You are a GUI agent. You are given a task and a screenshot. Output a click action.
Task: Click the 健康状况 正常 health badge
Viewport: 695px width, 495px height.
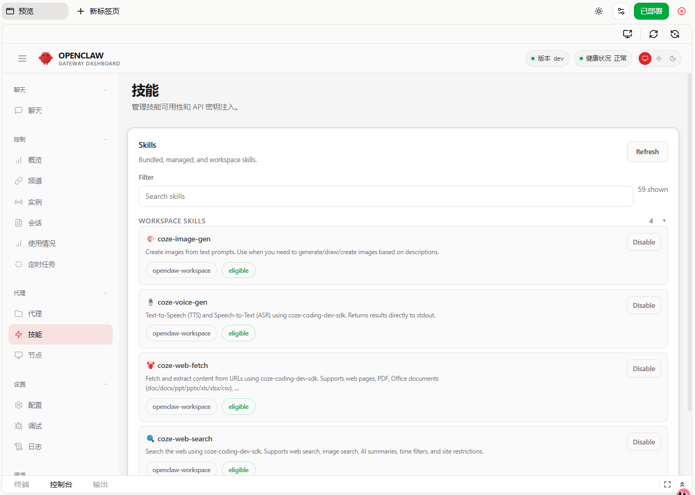[603, 58]
